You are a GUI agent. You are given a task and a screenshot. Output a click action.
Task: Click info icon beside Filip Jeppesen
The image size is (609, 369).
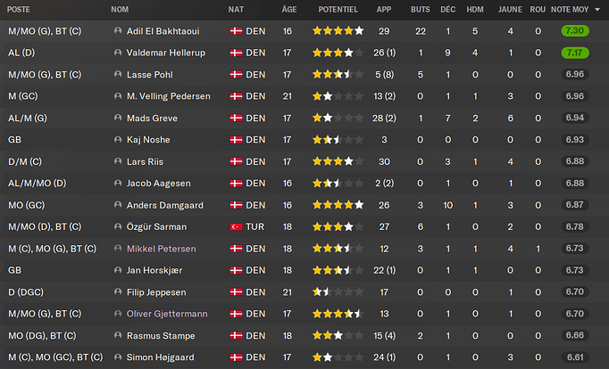pyautogui.click(x=118, y=291)
